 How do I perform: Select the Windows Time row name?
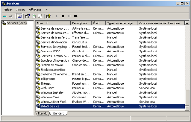[x=50, y=97]
